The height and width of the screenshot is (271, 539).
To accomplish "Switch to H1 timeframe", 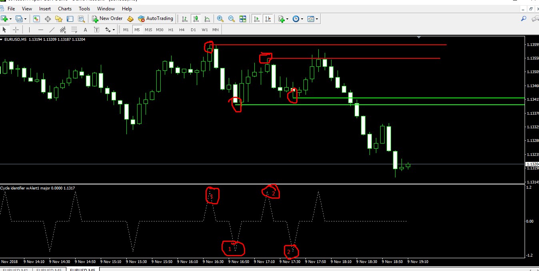I will (171, 30).
